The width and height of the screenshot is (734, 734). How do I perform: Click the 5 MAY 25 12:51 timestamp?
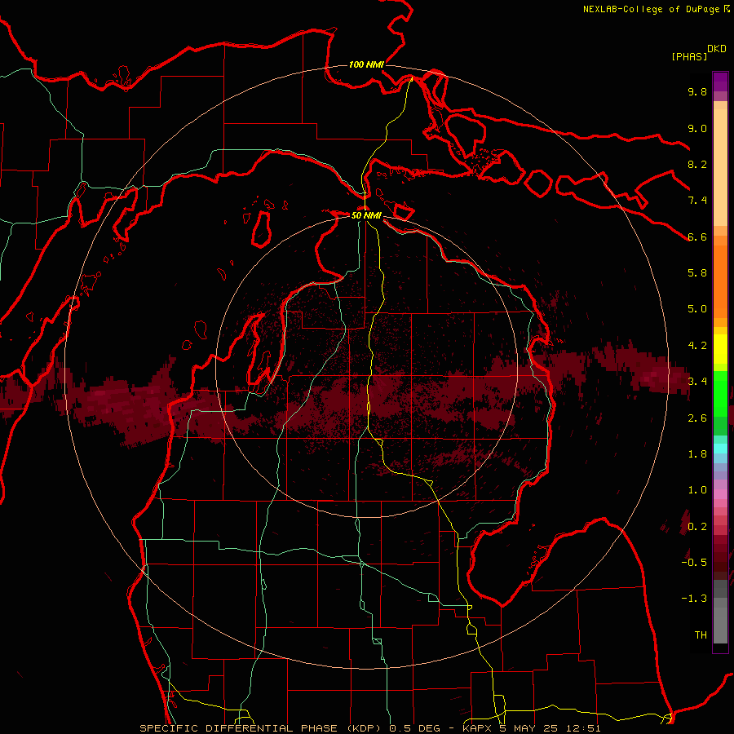coord(550,728)
